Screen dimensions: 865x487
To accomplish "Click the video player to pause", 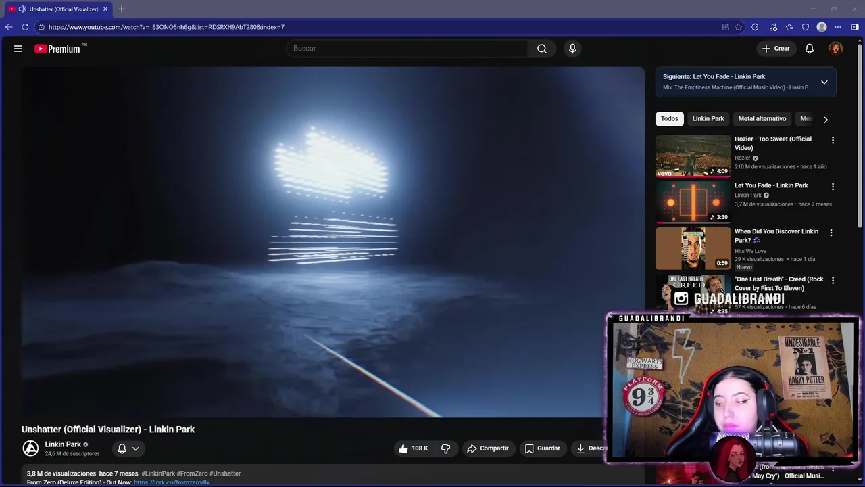I will point(332,242).
